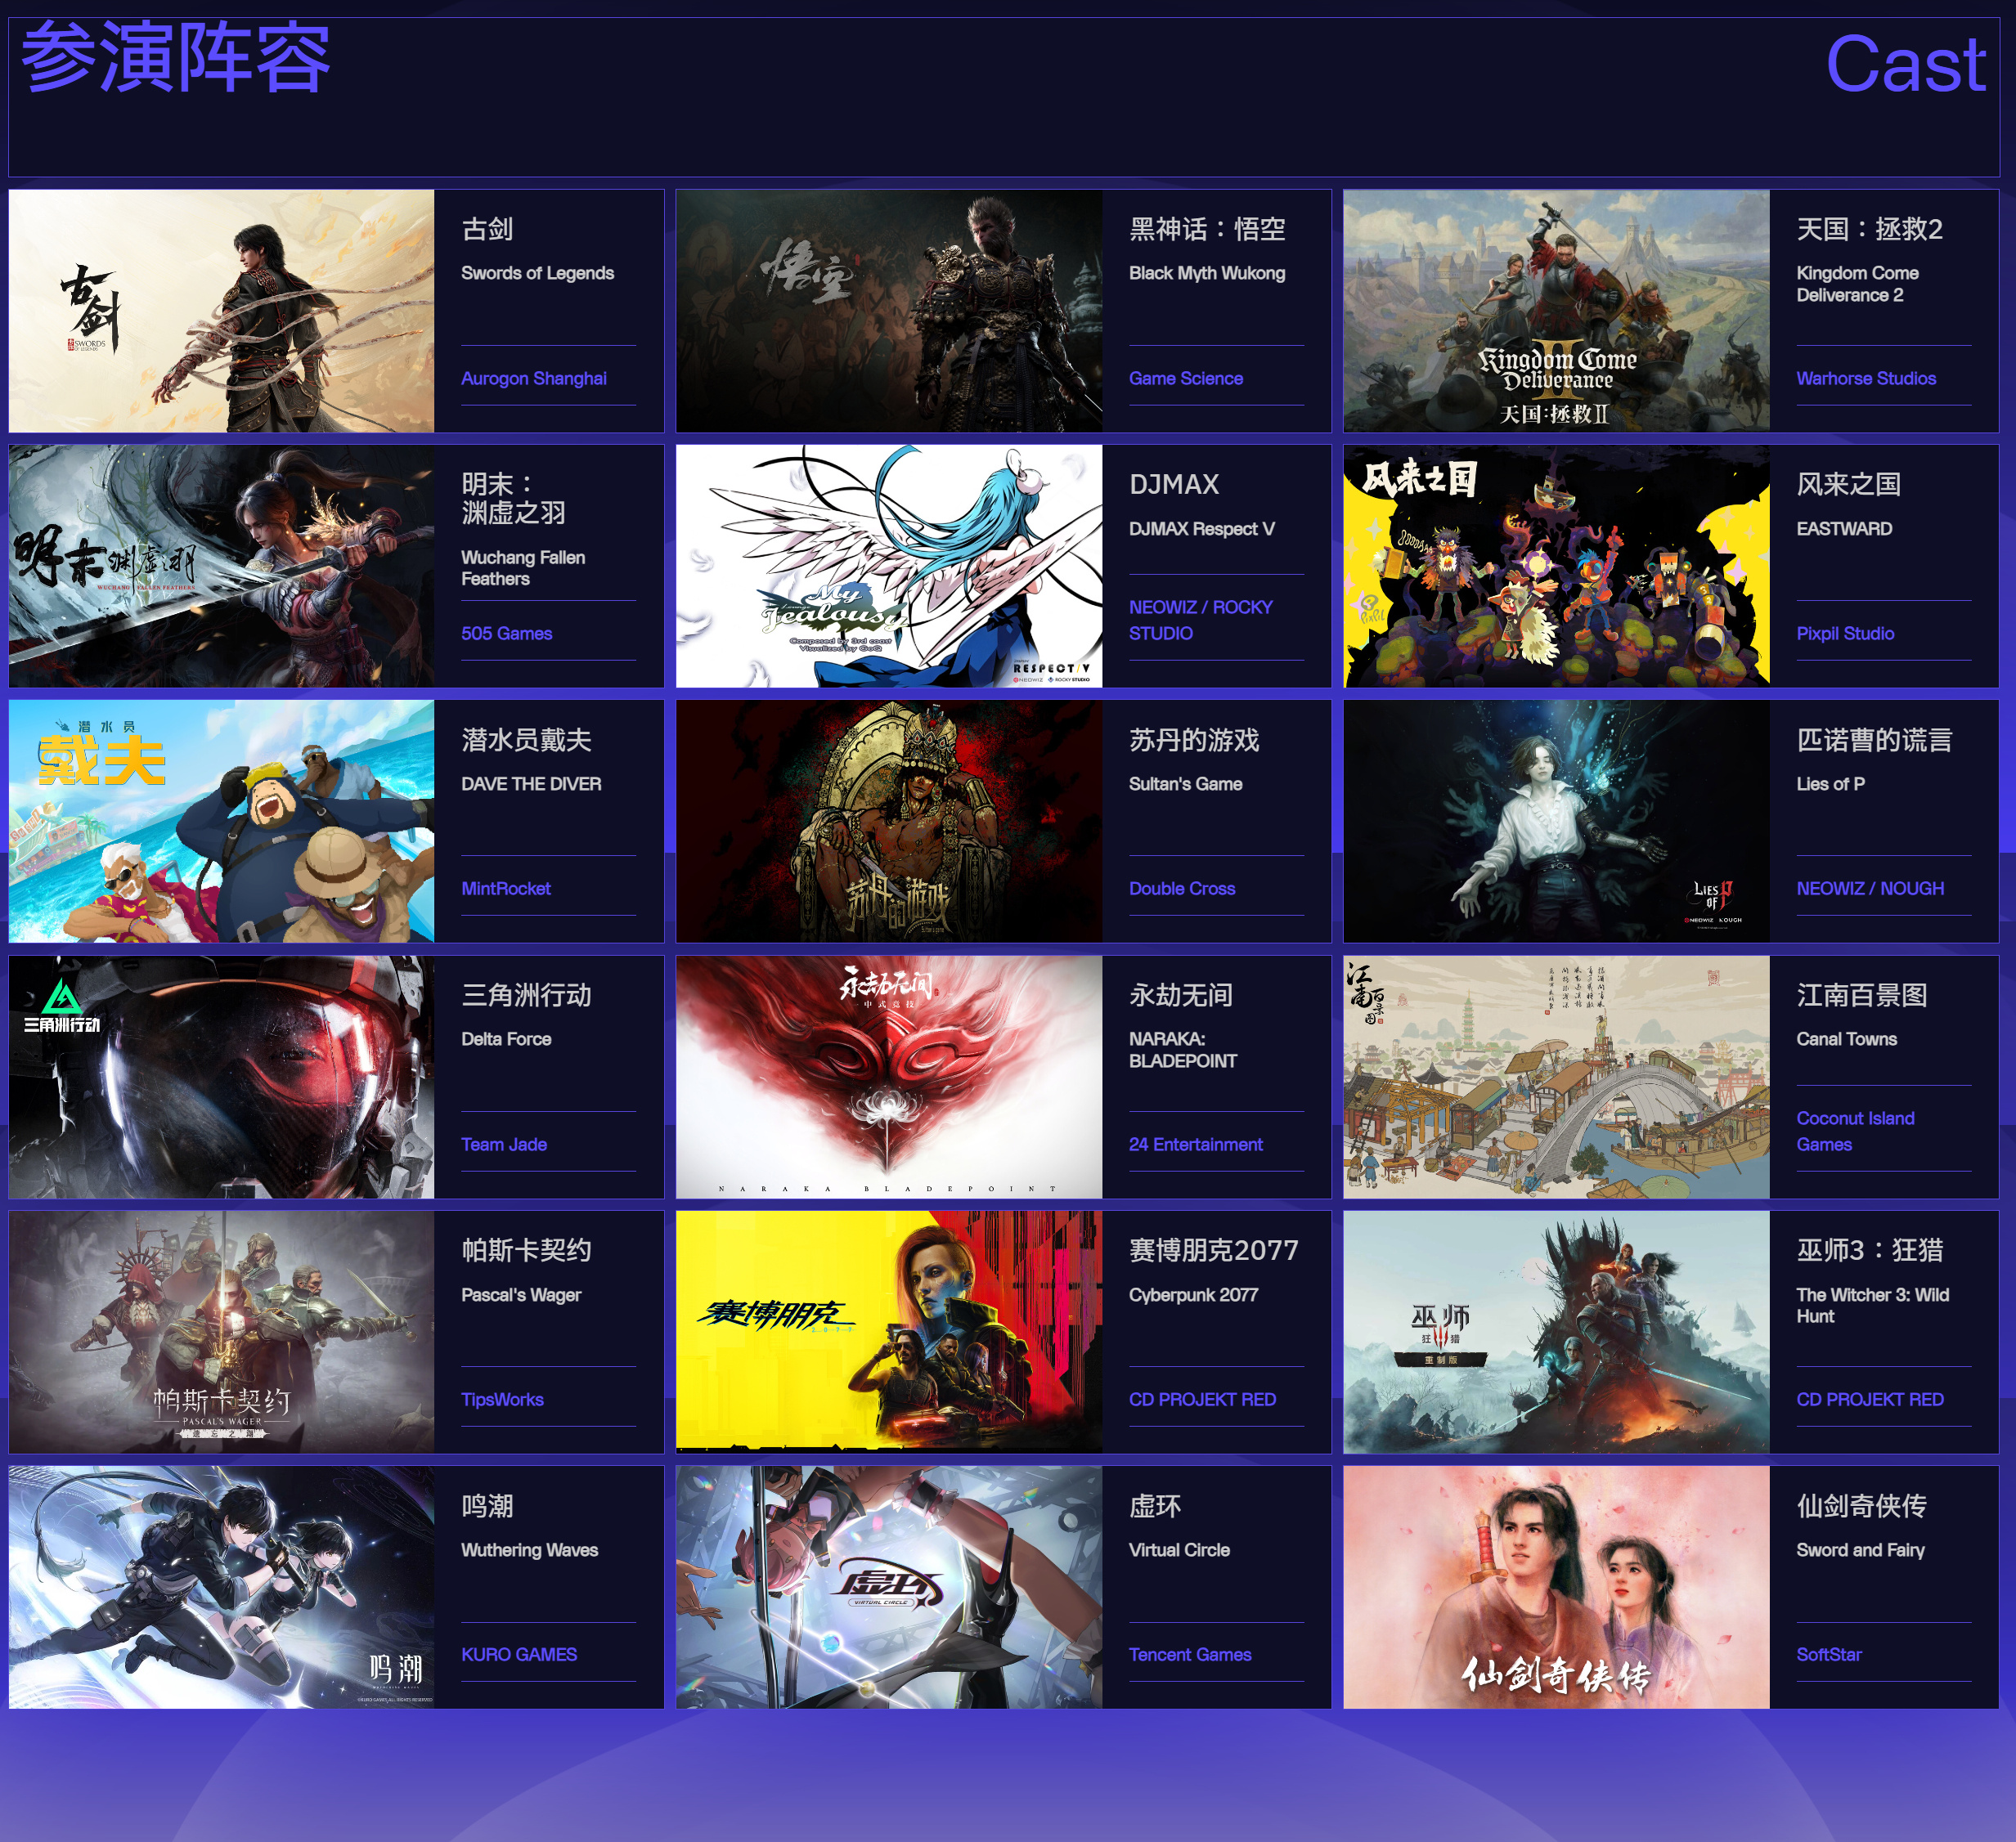
Task: Open the Delta Force cover artwork
Action: tap(222, 1077)
